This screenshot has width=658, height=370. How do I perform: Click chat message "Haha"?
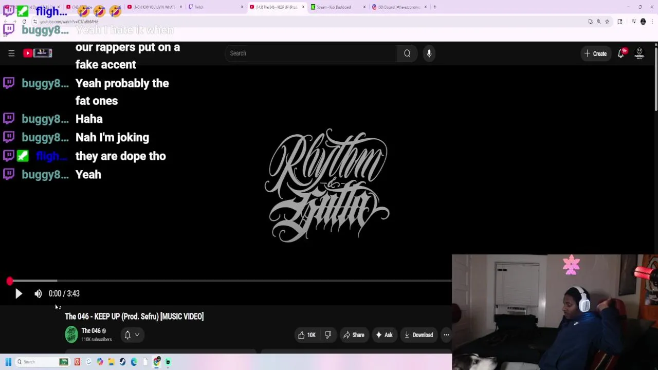[89, 119]
